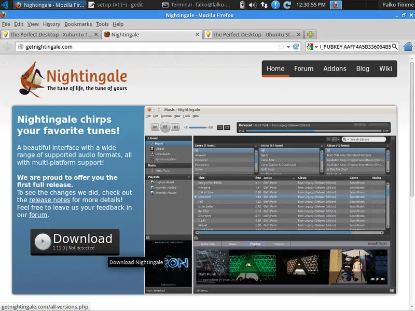
Task: Open the Bookmarks menu
Action: pos(78,24)
